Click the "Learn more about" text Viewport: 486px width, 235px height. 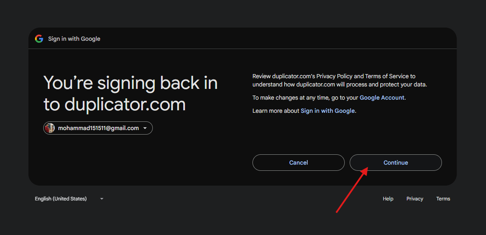tap(276, 111)
